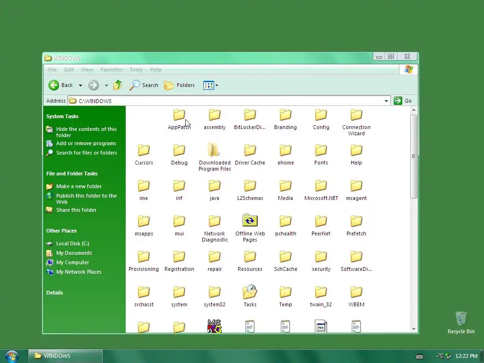The width and height of the screenshot is (484, 363).
Task: Select the Microsoft.NET folder
Action: [x=321, y=190]
